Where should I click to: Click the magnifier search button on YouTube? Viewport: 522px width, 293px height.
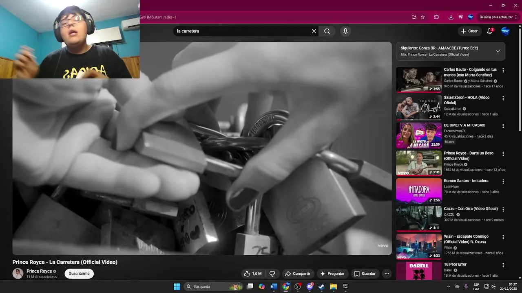coord(327,31)
